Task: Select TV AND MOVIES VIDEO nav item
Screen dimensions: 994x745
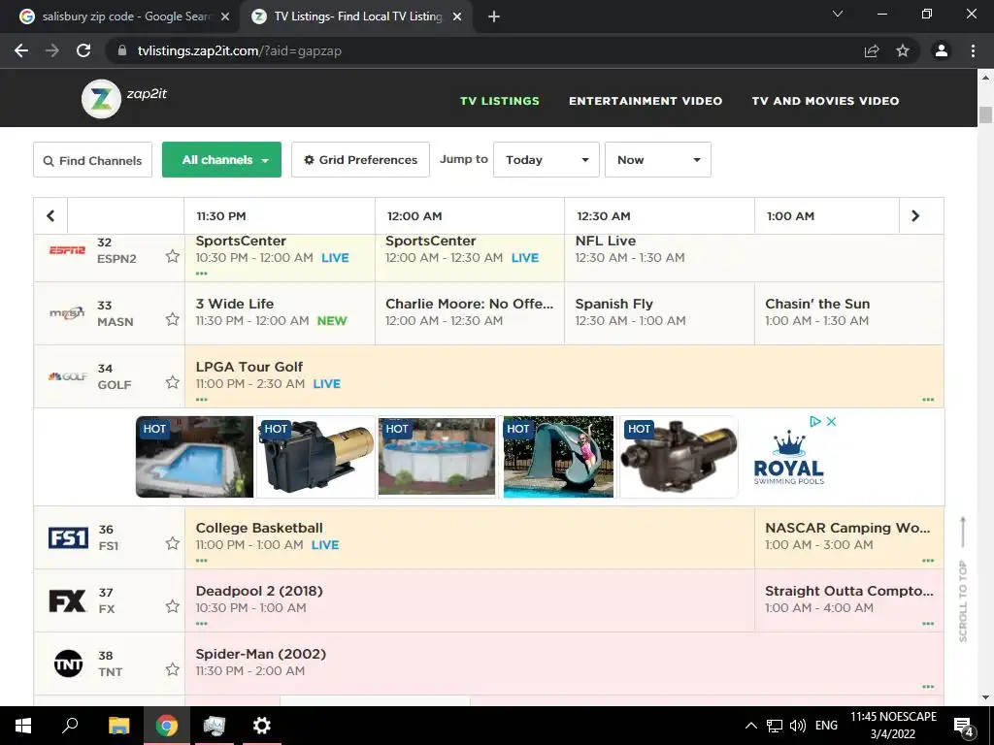Action: coord(825,101)
